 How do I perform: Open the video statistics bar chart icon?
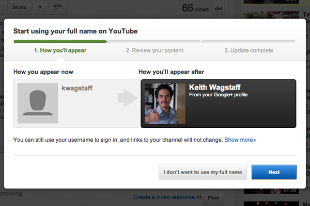coord(218,8)
